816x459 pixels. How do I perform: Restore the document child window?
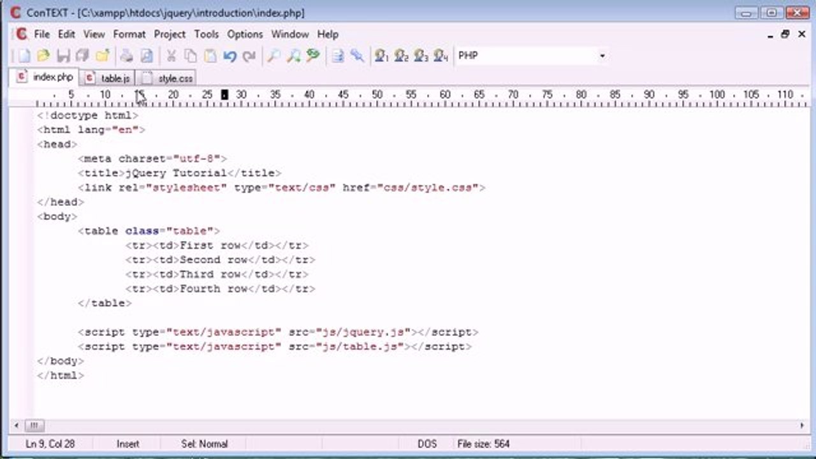(785, 34)
